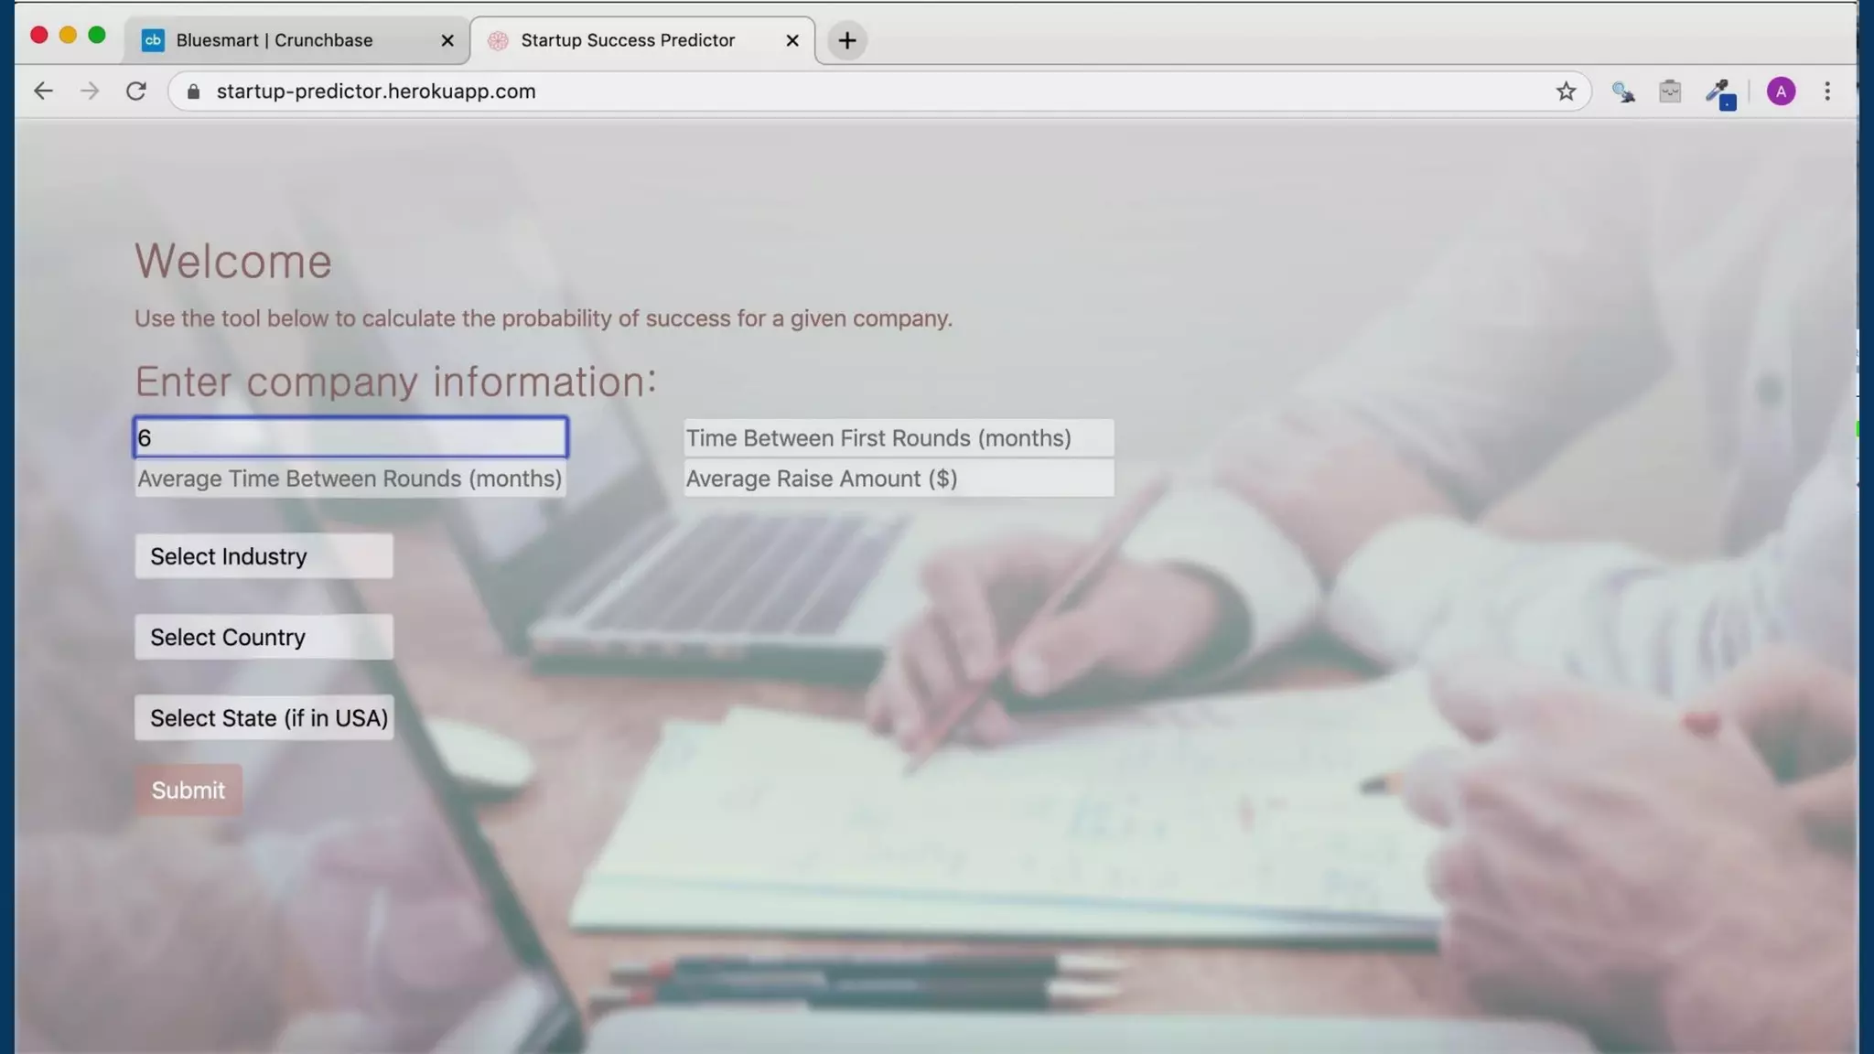Select the Startup Success Predictor tab
This screenshot has height=1054, width=1874.
pyautogui.click(x=628, y=40)
